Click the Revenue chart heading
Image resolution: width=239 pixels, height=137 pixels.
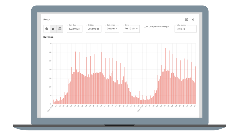[48, 37]
